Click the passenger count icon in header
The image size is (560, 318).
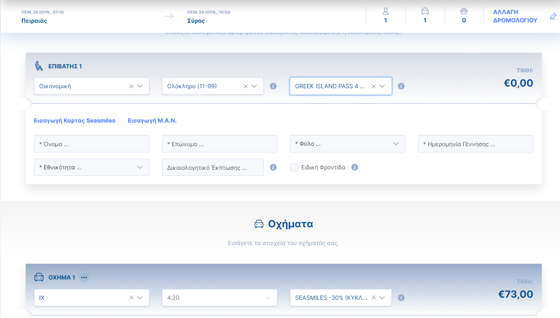(x=386, y=12)
